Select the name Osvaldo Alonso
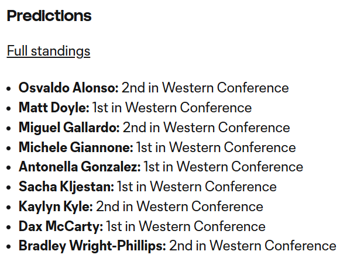 pyautogui.click(x=68, y=88)
